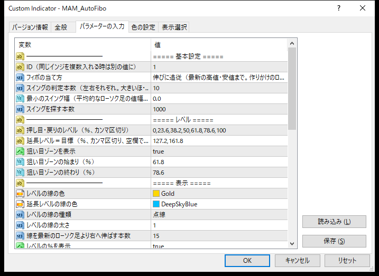The width and height of the screenshot is (379, 276).
Task: Select the ===== レベル ===== value cell
Action: 219,120
